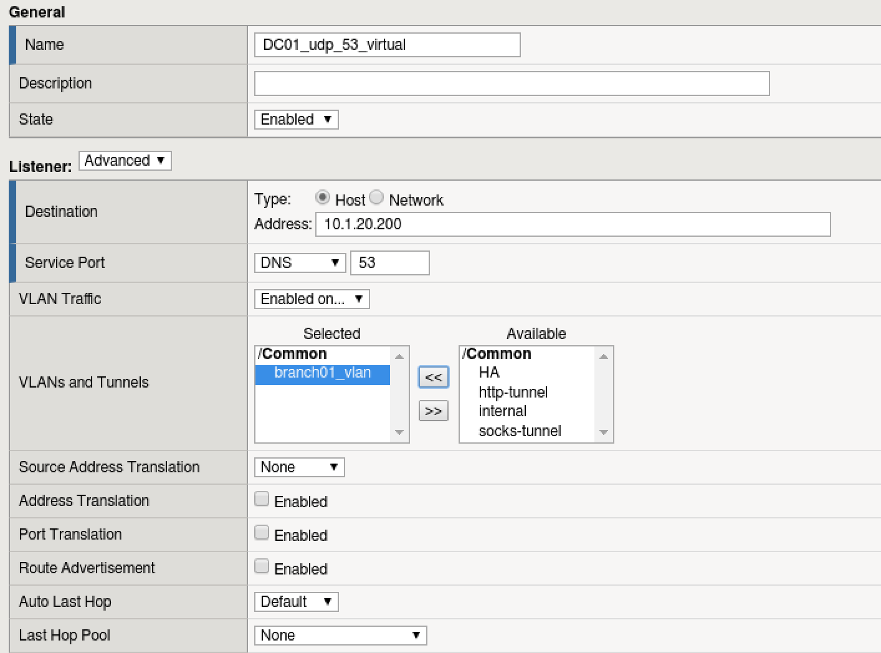Toggle the Route Advertisement Enabled checkbox
This screenshot has height=653, width=881.
coord(262,566)
